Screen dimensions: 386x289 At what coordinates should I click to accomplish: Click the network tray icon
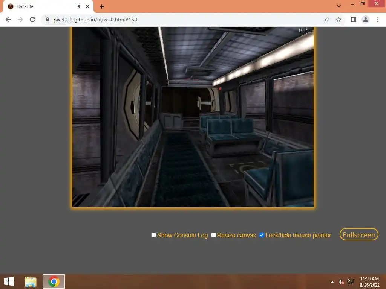351,282
